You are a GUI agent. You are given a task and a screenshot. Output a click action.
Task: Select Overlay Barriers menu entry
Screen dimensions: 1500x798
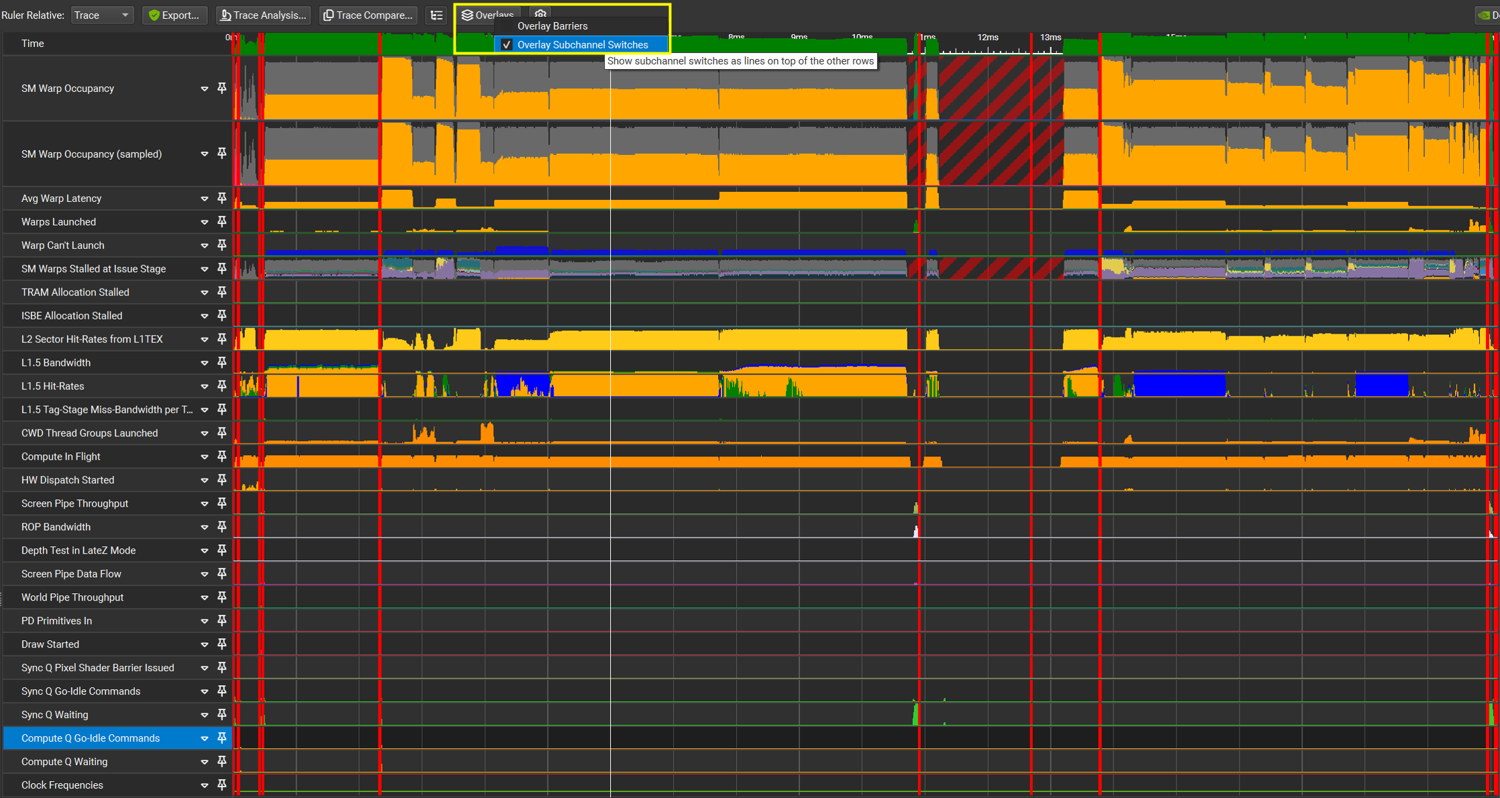point(552,26)
